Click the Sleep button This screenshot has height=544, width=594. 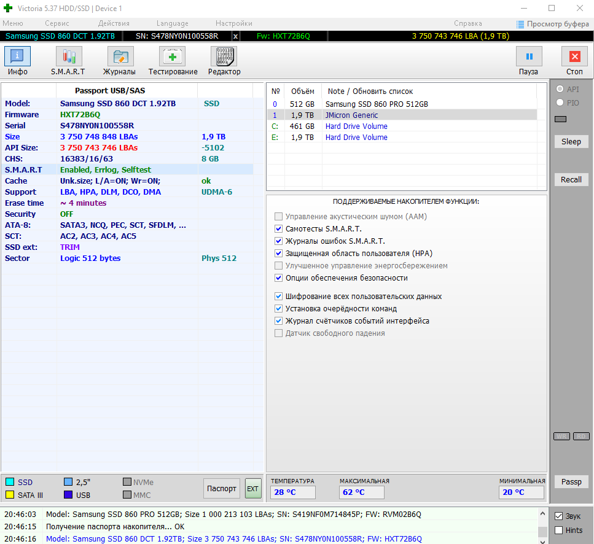click(x=571, y=142)
